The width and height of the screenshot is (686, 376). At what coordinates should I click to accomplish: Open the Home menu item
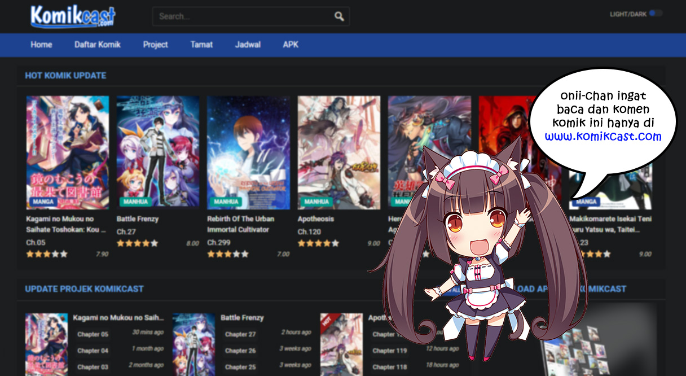(x=41, y=45)
